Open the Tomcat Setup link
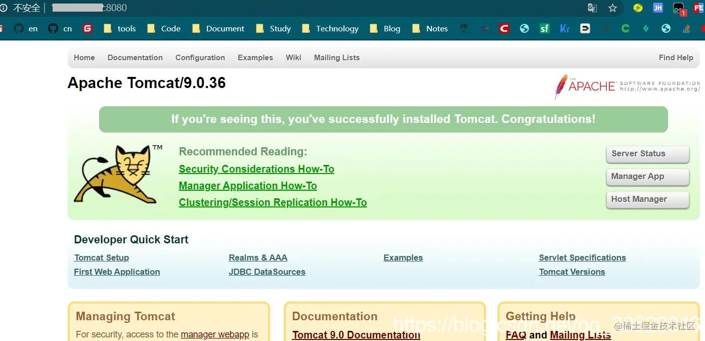This screenshot has width=705, height=341. 102,258
